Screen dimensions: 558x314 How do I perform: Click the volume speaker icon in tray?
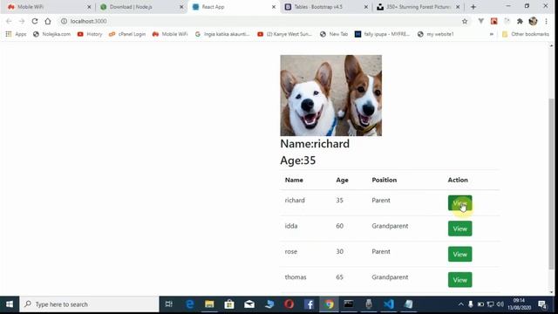(500, 304)
